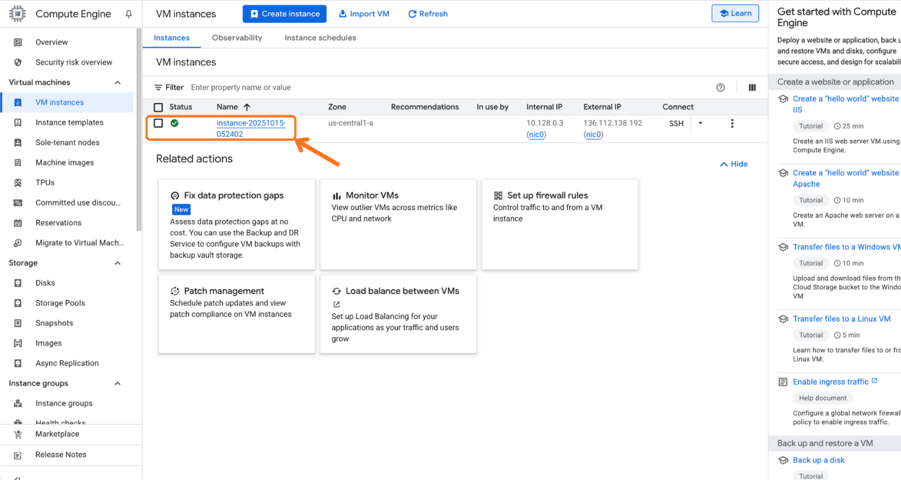The image size is (901, 480).
Task: Switch to the Observability tab
Action: [x=237, y=38]
